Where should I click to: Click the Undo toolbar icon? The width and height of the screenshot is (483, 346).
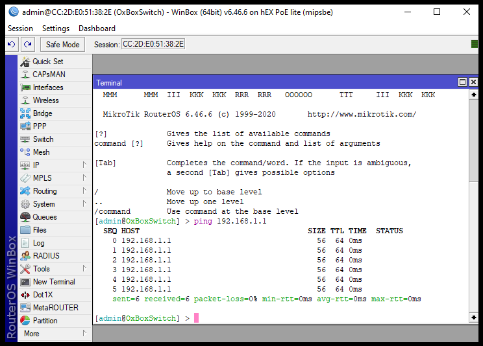pos(12,44)
